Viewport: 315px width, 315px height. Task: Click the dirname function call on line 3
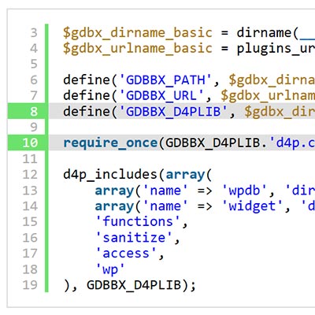[265, 33]
